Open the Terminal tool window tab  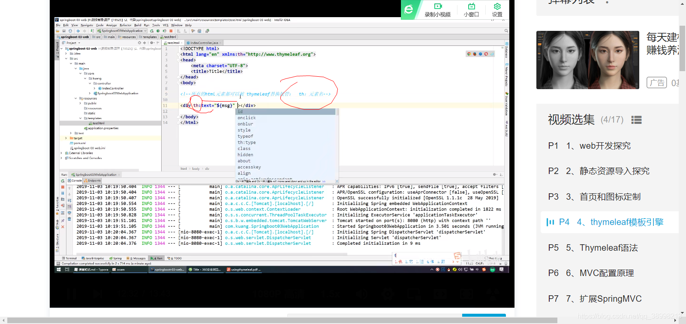point(69,258)
